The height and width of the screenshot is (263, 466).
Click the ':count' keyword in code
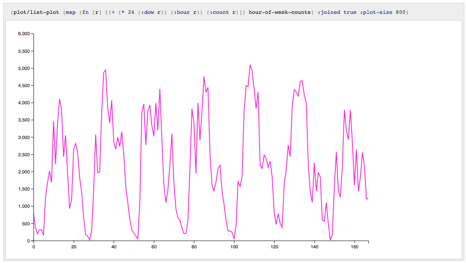pyautogui.click(x=219, y=12)
